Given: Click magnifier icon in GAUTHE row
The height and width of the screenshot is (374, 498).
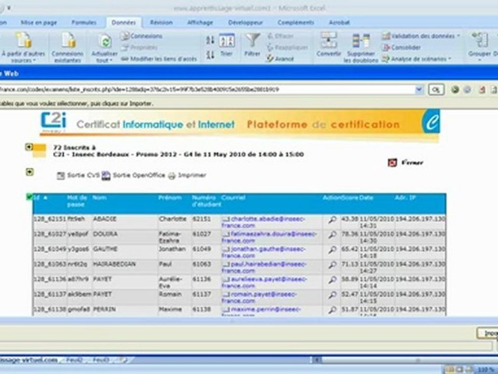Looking at the screenshot, I should [x=332, y=250].
